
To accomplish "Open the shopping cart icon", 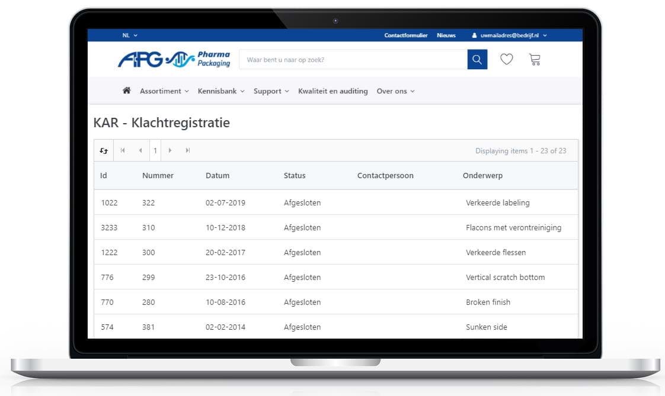I will pyautogui.click(x=535, y=60).
